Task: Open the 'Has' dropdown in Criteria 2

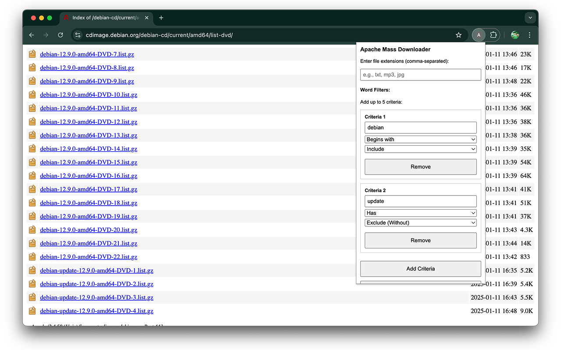Action: pyautogui.click(x=420, y=213)
